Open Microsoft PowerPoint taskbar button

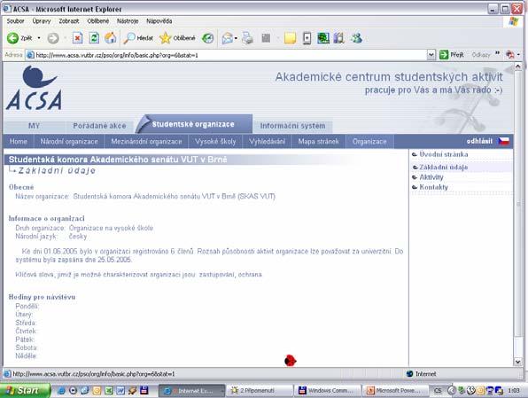click(395, 391)
